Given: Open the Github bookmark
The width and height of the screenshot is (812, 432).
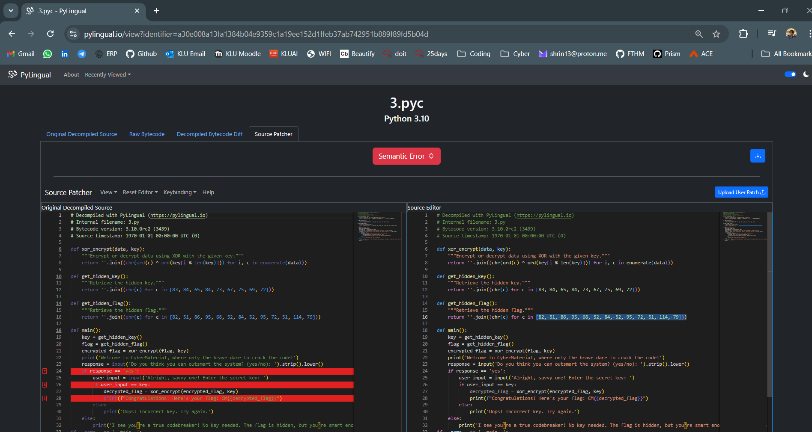Looking at the screenshot, I should [x=141, y=54].
